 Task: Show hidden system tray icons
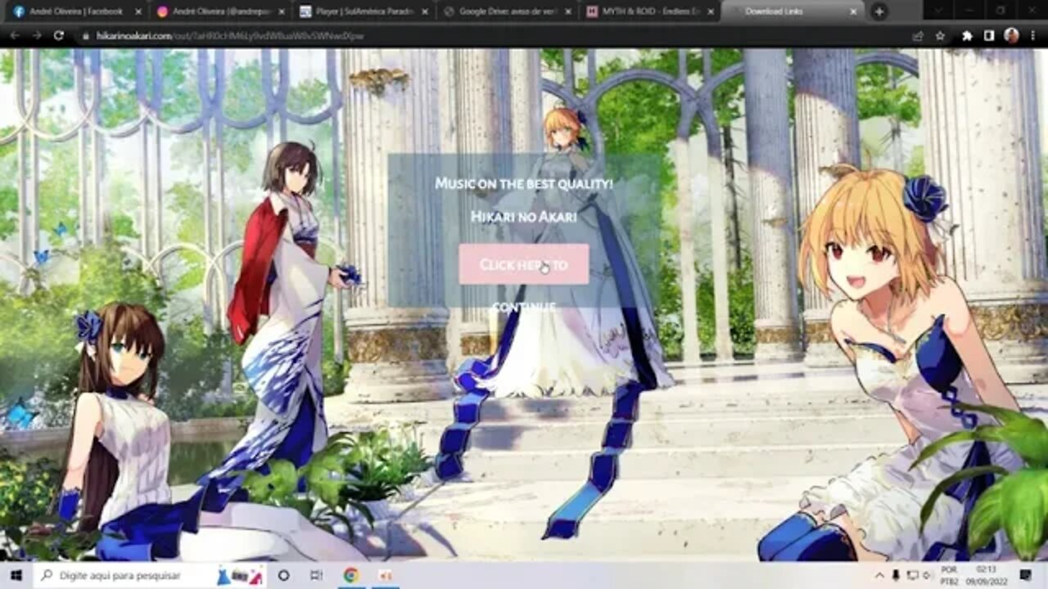click(x=880, y=575)
